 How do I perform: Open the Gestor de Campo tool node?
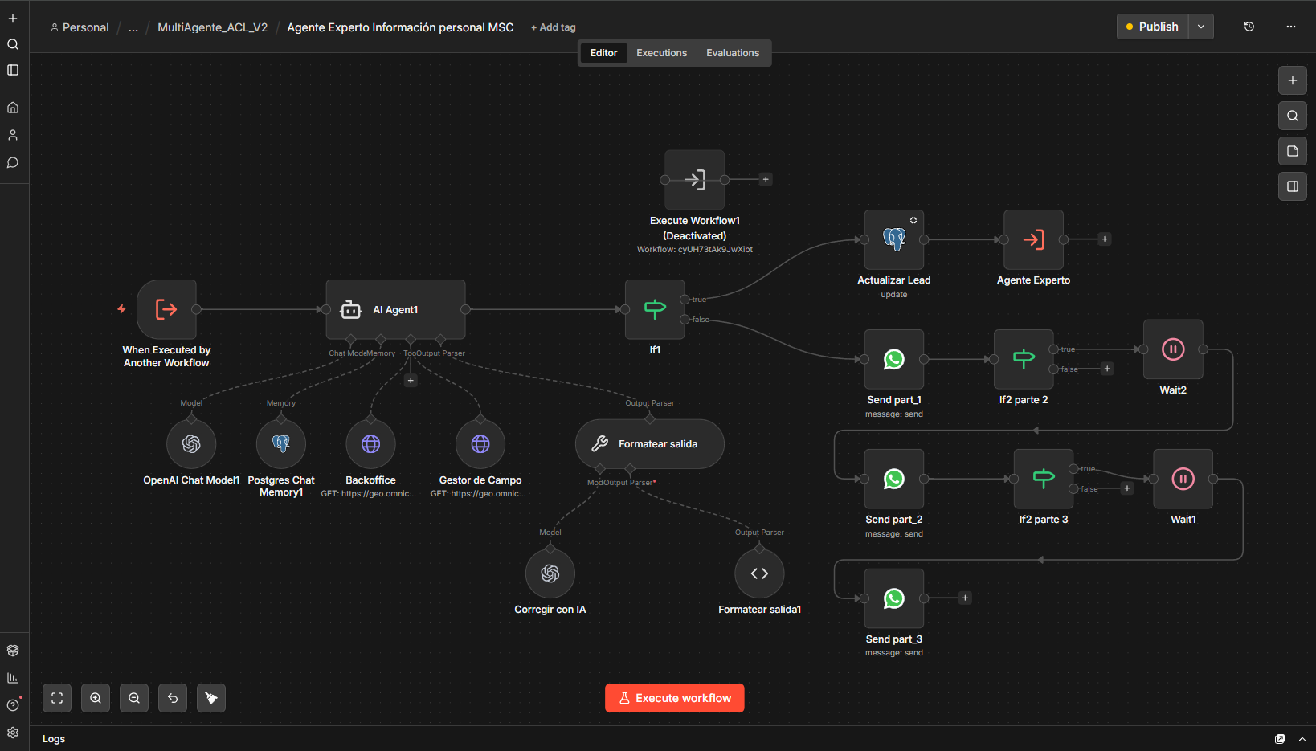(x=480, y=444)
